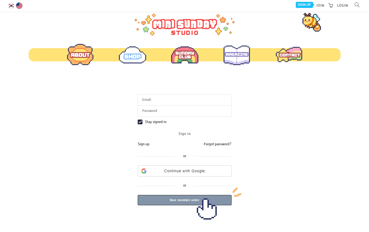Open the SHOP cloud icon

click(132, 55)
